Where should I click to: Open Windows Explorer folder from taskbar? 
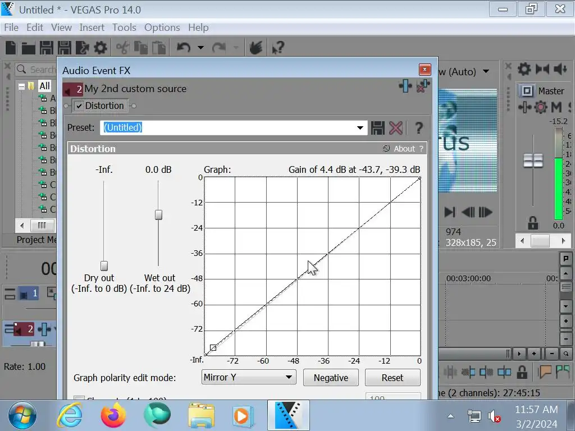coord(202,415)
